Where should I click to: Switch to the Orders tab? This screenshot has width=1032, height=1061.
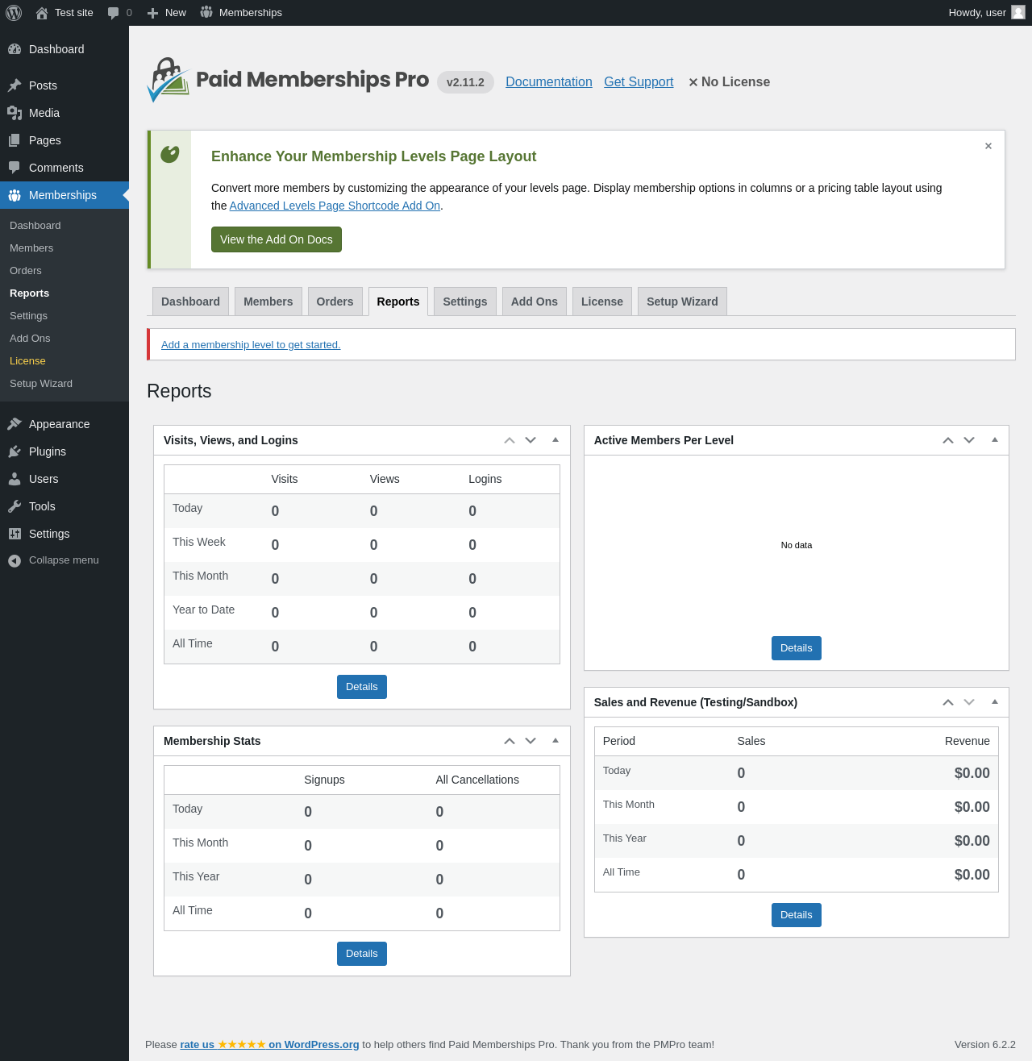pos(335,302)
